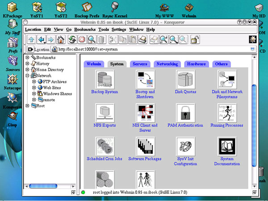268x201 pixels.
Task: Follow the Running Processes link
Action: (x=227, y=125)
